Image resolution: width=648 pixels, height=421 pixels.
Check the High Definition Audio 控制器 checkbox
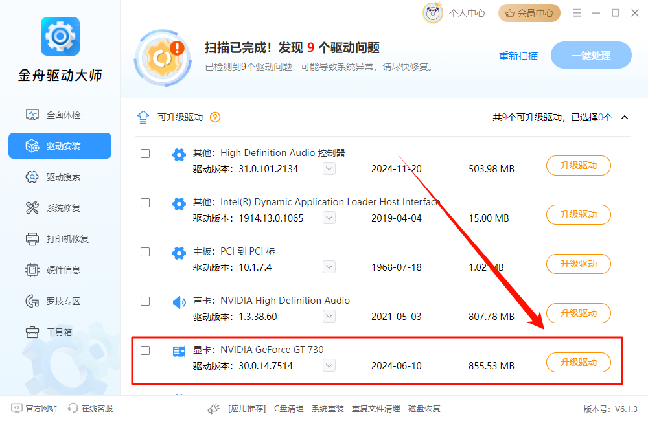coord(145,154)
